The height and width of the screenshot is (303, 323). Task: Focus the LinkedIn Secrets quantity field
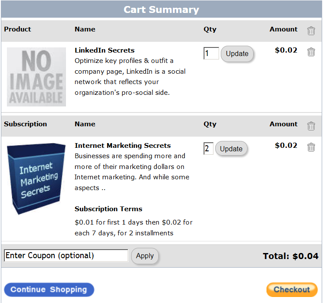211,53
